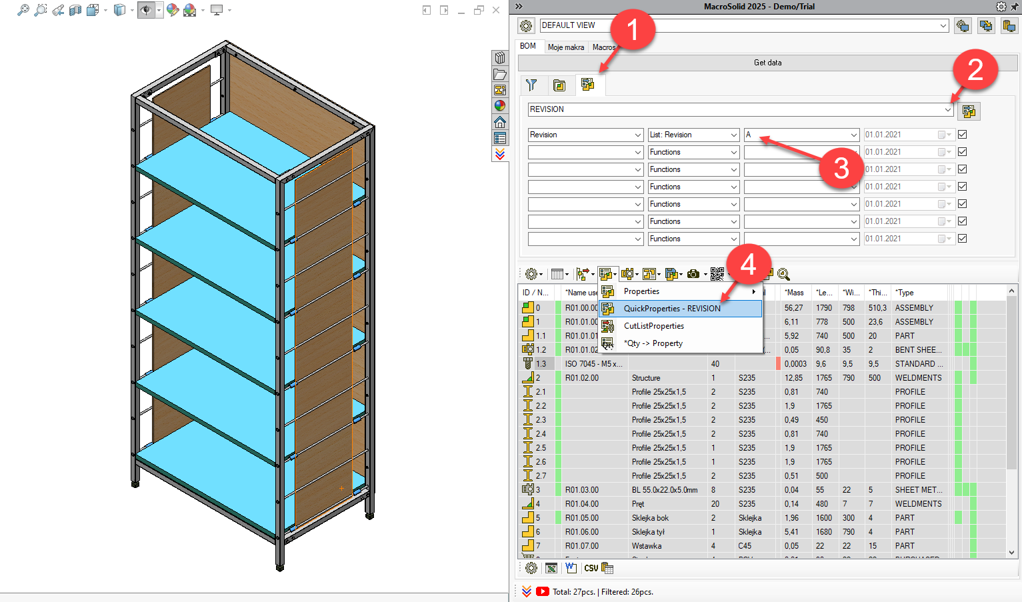The image size is (1022, 602).
Task: Click the gear icon beside DEFAULT VIEW
Action: point(526,25)
